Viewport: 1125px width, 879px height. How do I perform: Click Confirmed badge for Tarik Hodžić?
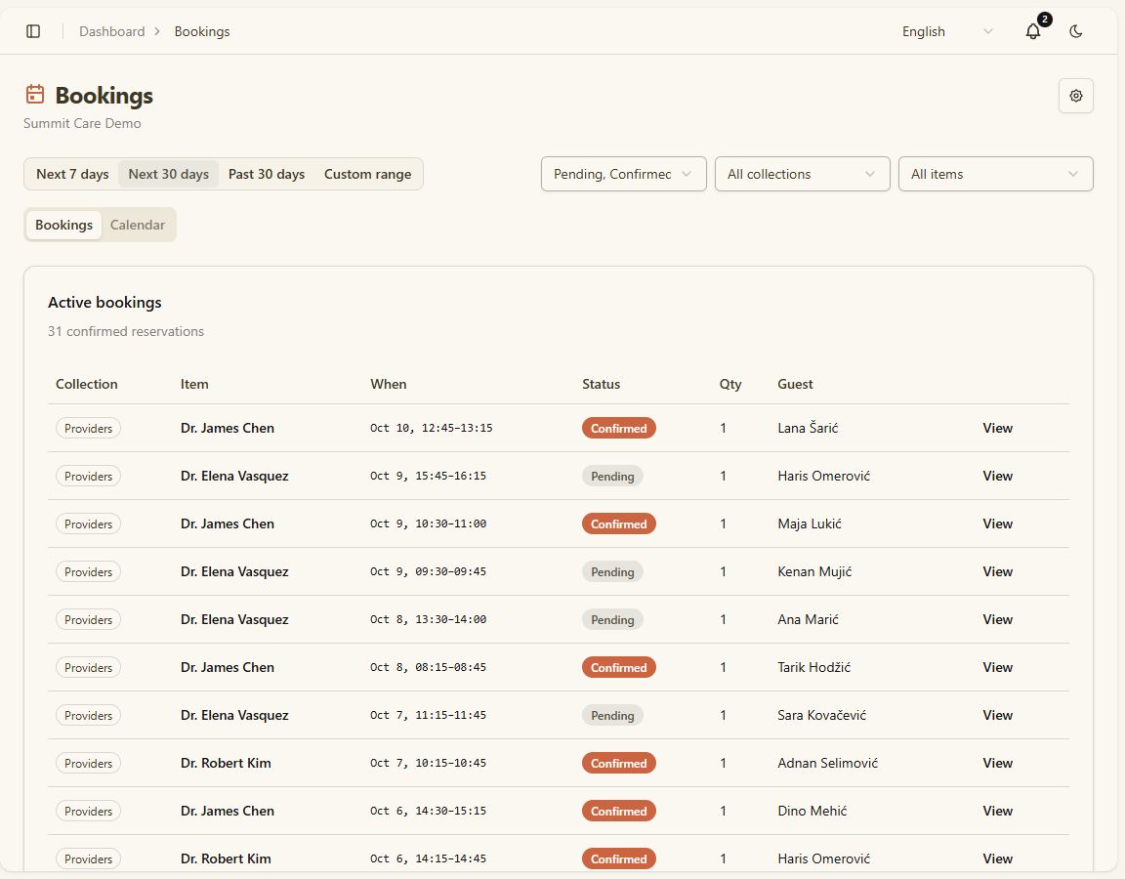pyautogui.click(x=618, y=667)
